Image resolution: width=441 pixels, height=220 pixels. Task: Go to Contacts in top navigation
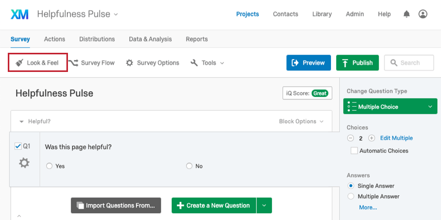(285, 14)
